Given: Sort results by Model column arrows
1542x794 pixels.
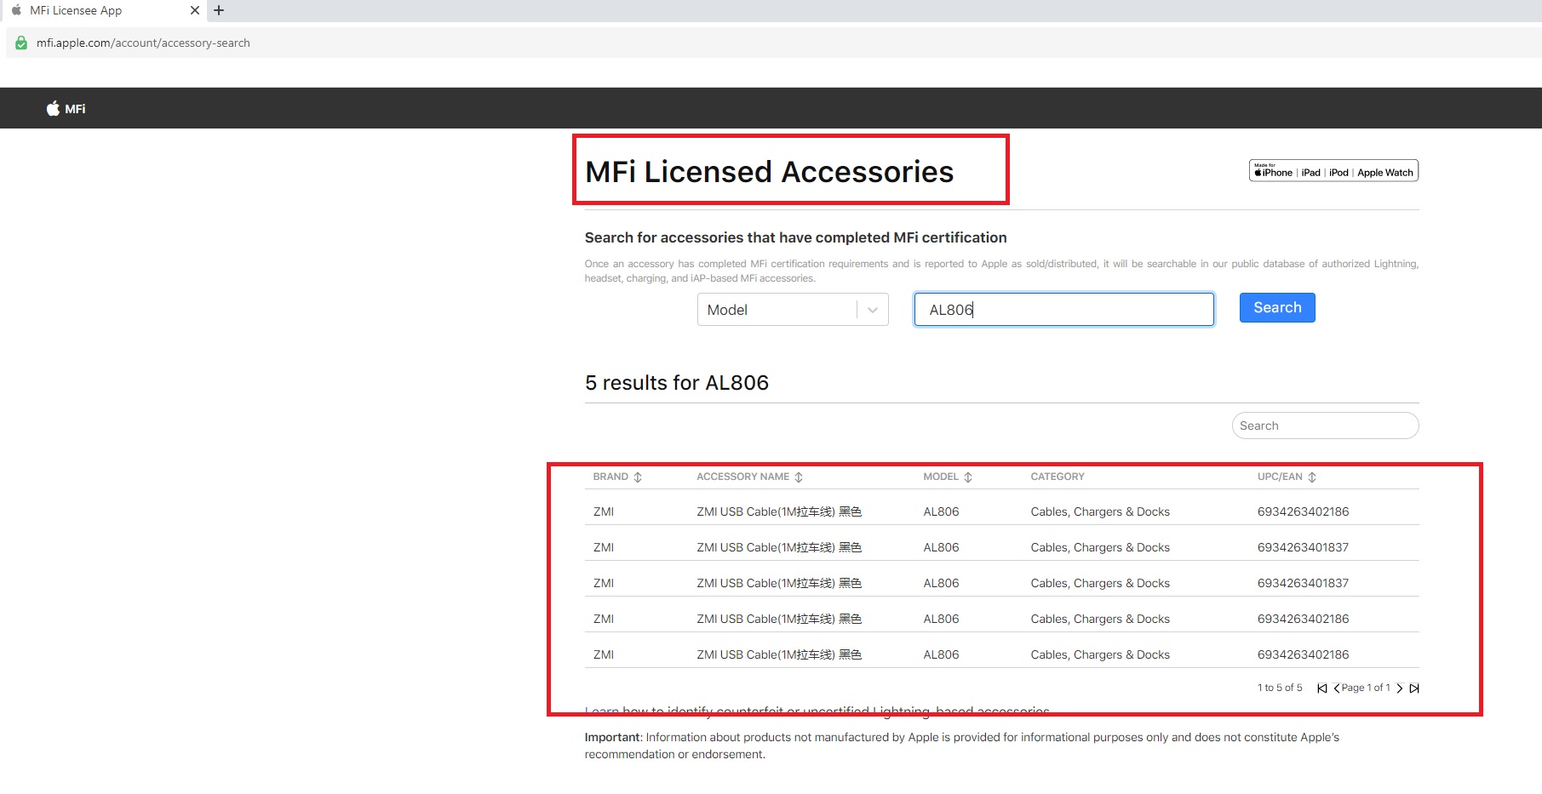Looking at the screenshot, I should coord(968,477).
